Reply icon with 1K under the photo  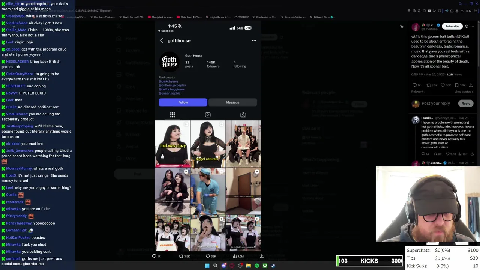click(156, 256)
